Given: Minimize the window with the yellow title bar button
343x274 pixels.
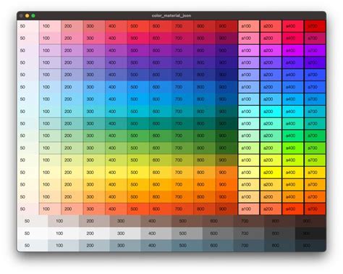Looking at the screenshot, I should point(27,16).
